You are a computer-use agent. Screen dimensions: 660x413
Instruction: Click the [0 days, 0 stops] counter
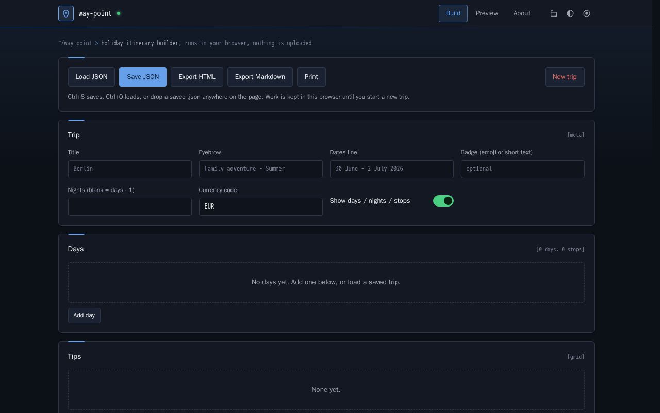(560, 249)
